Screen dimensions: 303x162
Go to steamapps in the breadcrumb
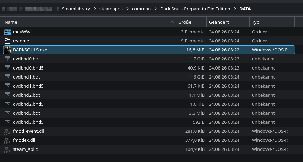click(111, 9)
